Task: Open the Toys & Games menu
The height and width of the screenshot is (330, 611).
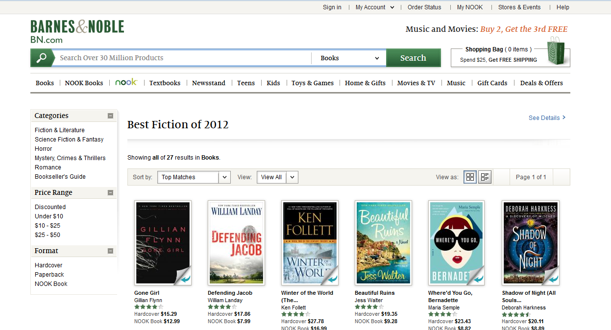Action: [312, 83]
